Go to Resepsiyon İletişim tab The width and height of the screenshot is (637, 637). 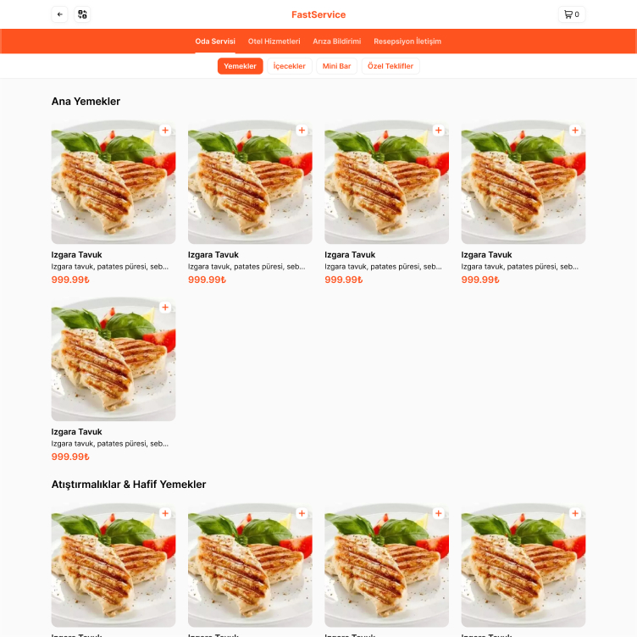coord(407,42)
